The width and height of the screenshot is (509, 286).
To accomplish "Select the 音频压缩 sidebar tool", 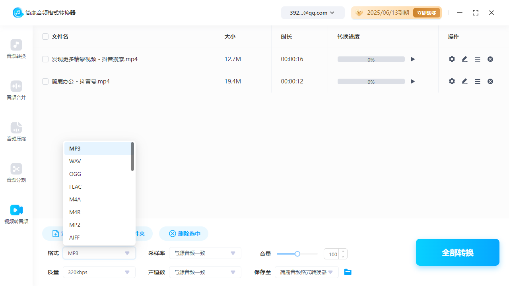I will pyautogui.click(x=16, y=132).
